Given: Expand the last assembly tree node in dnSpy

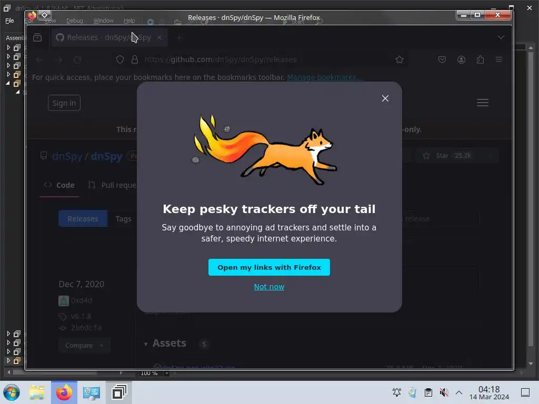Looking at the screenshot, I should point(8,360).
